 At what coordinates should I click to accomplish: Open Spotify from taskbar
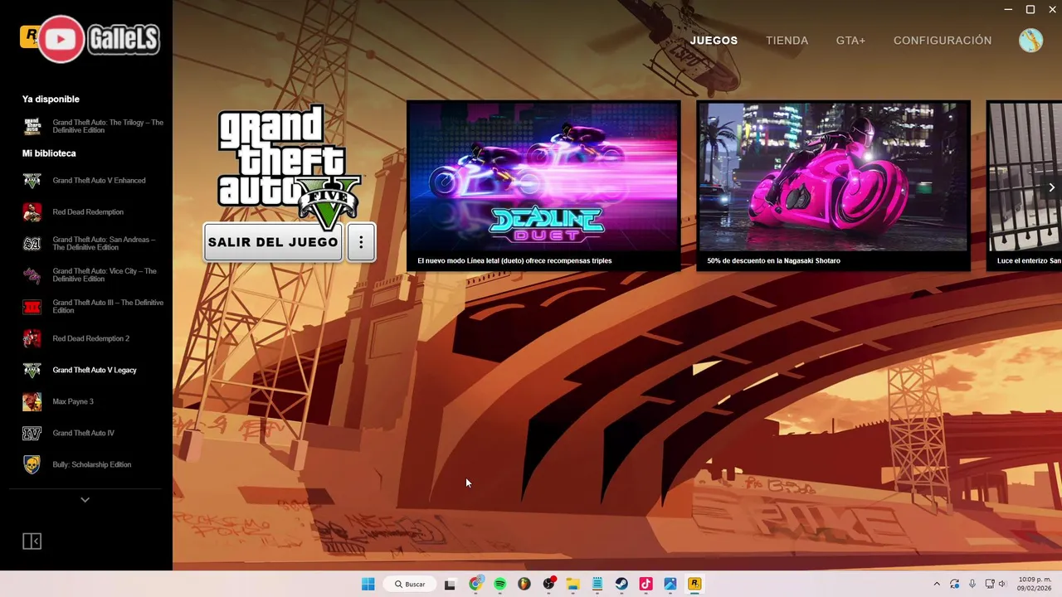[500, 584]
